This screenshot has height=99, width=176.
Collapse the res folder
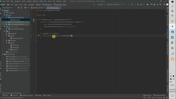click(x=5, y=31)
